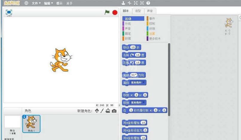The height and width of the screenshot is (140, 241).
Task: Click the 移动 10 步 block
Action: point(131,47)
